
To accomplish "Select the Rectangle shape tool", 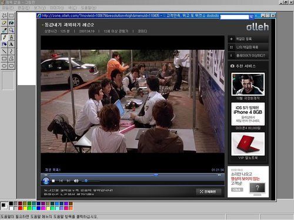I will pyautogui.click(x=4, y=59).
